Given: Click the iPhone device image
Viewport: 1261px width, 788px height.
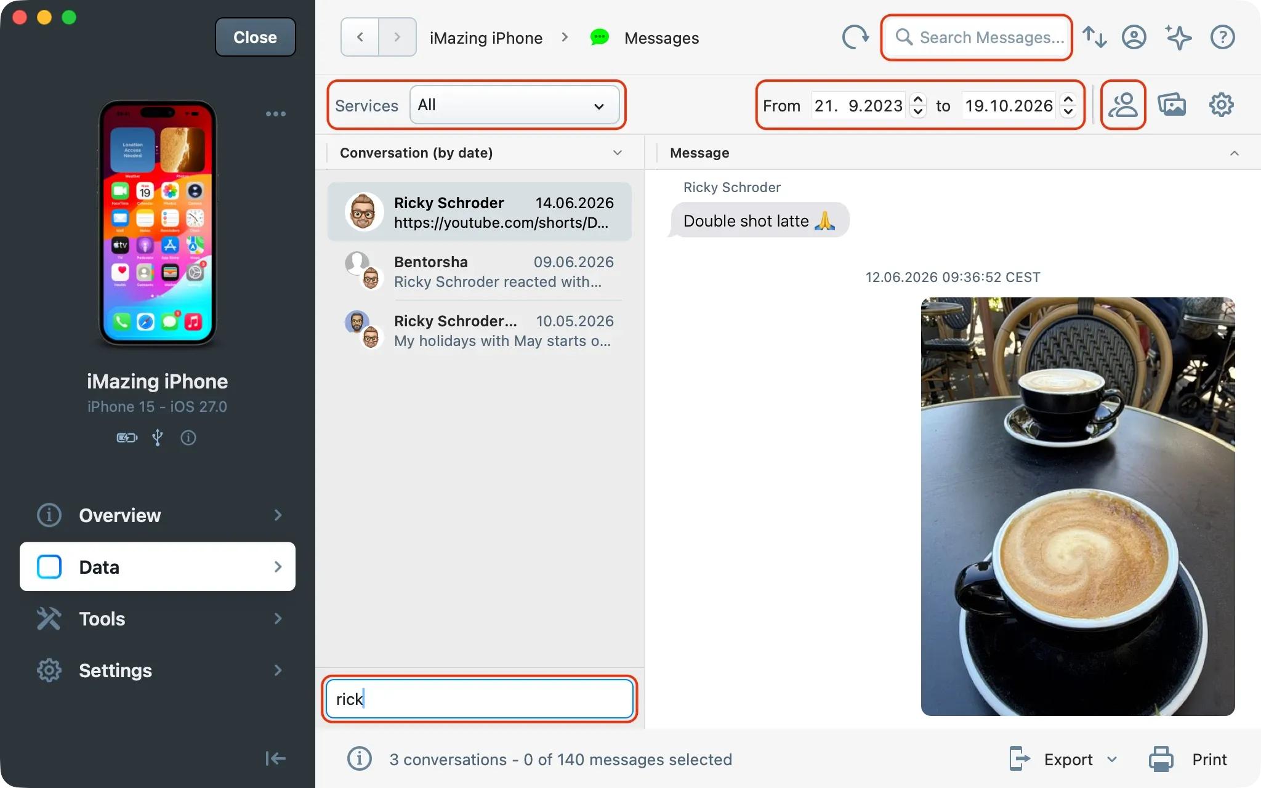Looking at the screenshot, I should click(158, 223).
